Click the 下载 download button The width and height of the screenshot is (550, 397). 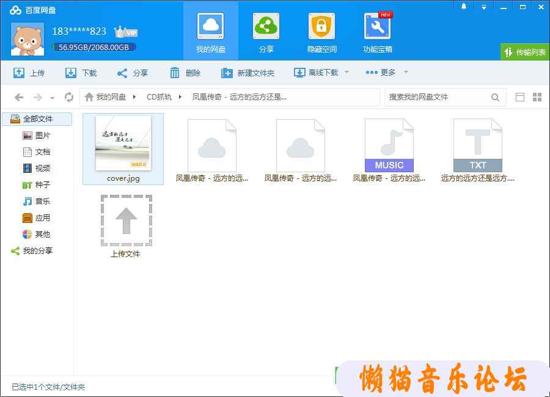click(x=81, y=73)
